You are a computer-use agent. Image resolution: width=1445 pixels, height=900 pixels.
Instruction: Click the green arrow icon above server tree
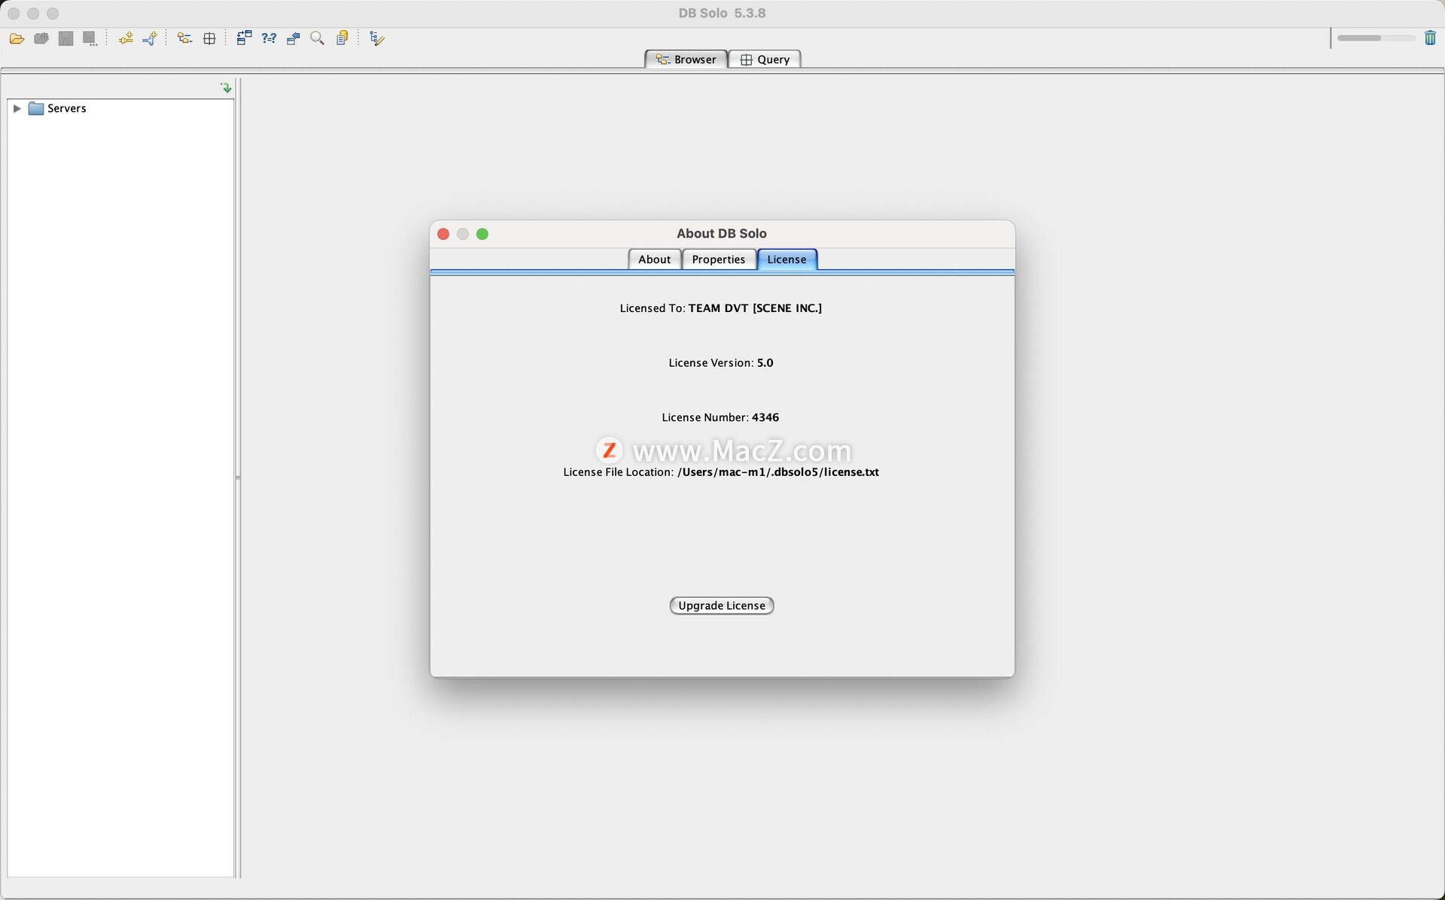(x=226, y=88)
